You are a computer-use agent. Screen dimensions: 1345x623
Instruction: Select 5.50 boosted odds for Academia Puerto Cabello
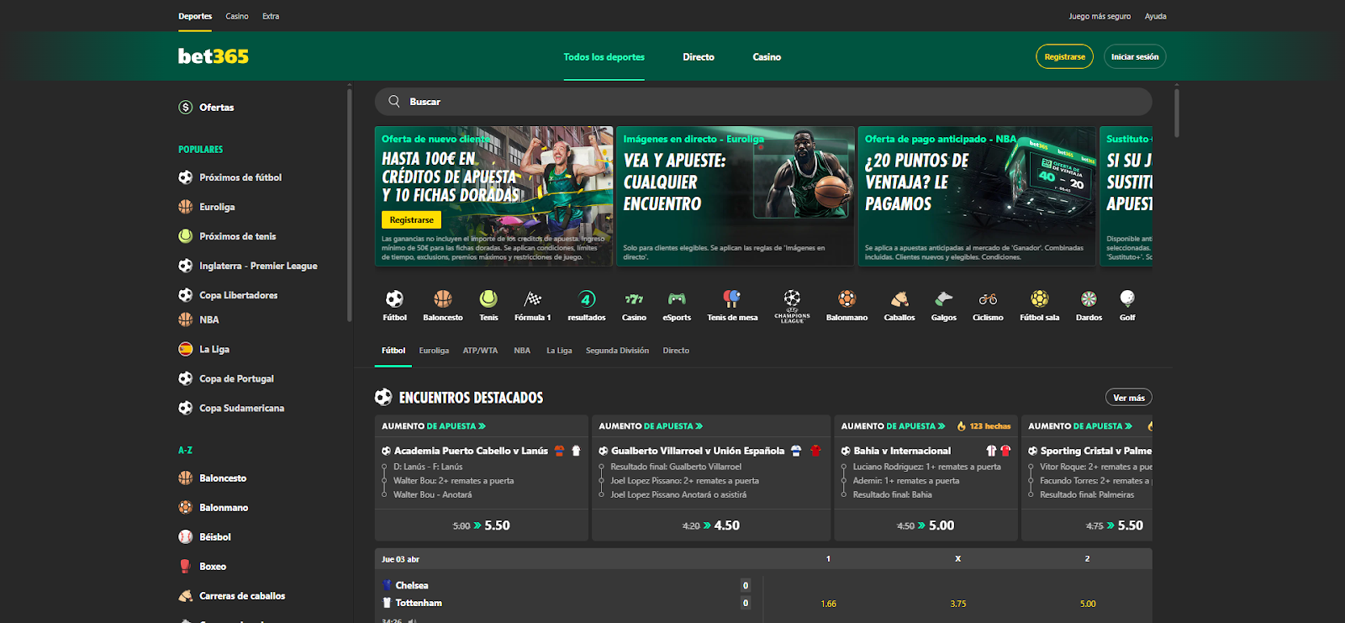pos(482,525)
